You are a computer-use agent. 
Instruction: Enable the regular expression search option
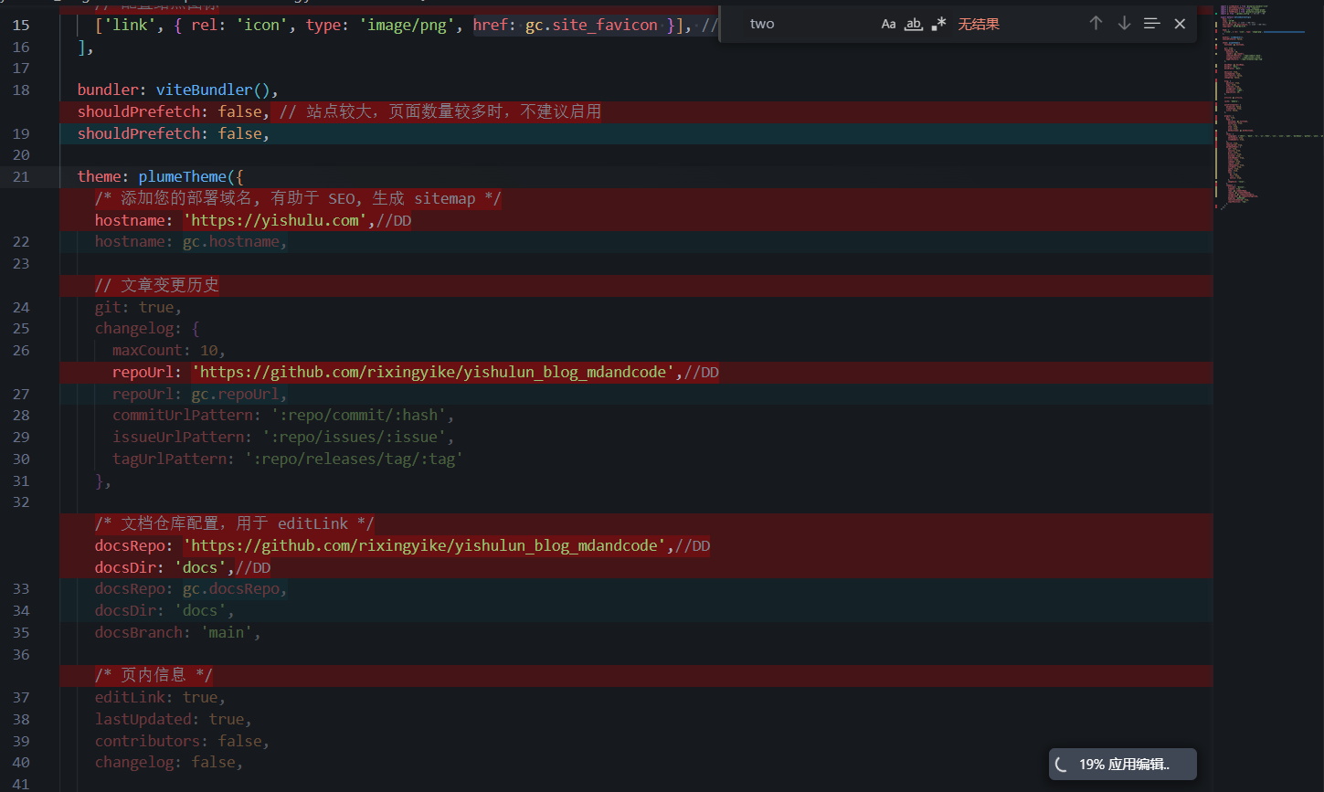(938, 24)
